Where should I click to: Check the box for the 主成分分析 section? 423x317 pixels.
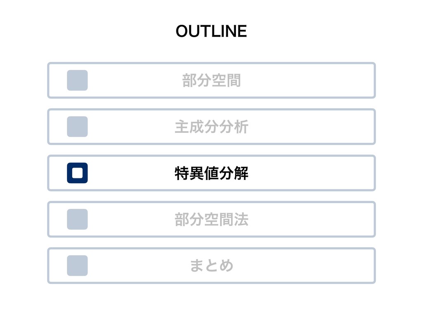tap(77, 127)
